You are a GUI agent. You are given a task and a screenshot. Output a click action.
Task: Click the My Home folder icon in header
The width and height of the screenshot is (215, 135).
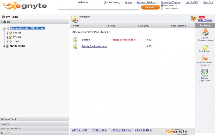(x=75, y=19)
